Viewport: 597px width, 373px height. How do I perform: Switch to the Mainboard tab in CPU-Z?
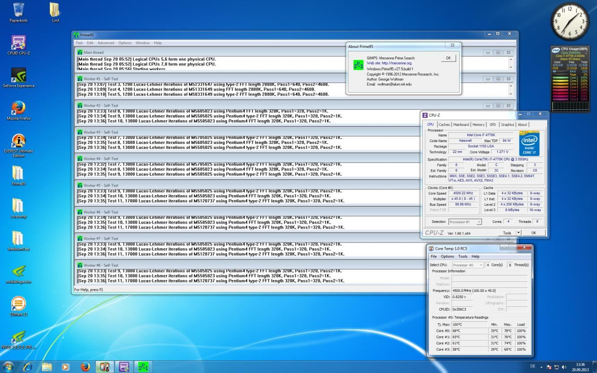click(461, 125)
